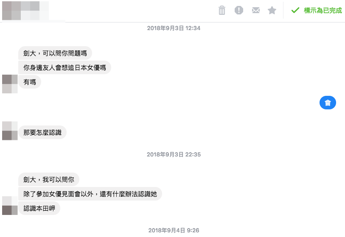
Task: Mark conversation as spam with exclamation icon
Action: coord(239,10)
